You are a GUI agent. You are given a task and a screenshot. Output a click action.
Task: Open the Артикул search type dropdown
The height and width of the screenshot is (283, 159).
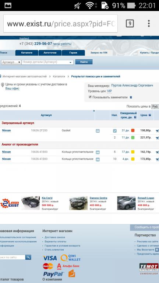click(x=11, y=62)
